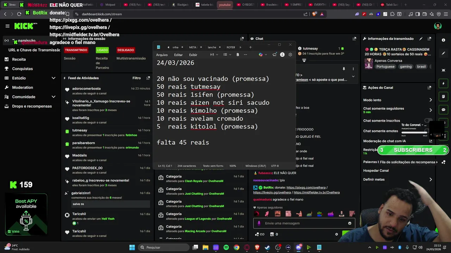The height and width of the screenshot is (253, 451).
Task: Add a new Notepad tab
Action: [251, 47]
